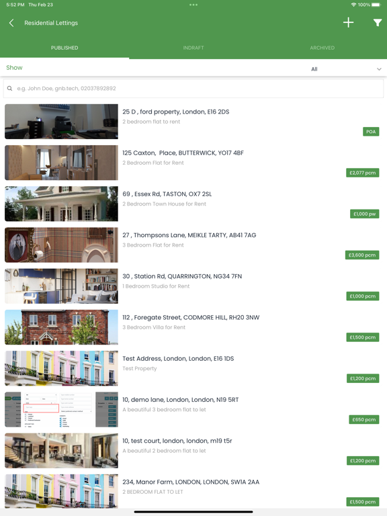Viewport: 387px width, 516px height.
Task: Open thumbnail of 234 Manor Farm listing
Action: click(x=61, y=492)
